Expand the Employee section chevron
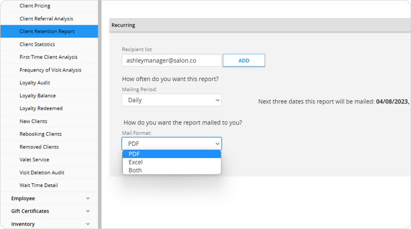The width and height of the screenshot is (411, 229). [x=88, y=198]
